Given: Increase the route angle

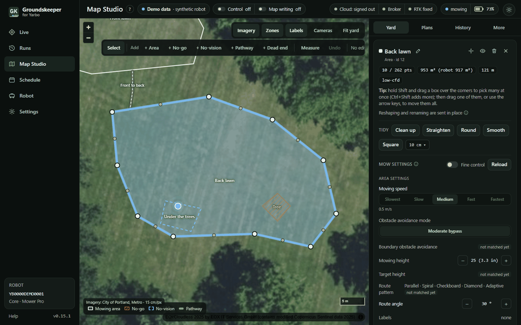Looking at the screenshot, I should pyautogui.click(x=506, y=304).
